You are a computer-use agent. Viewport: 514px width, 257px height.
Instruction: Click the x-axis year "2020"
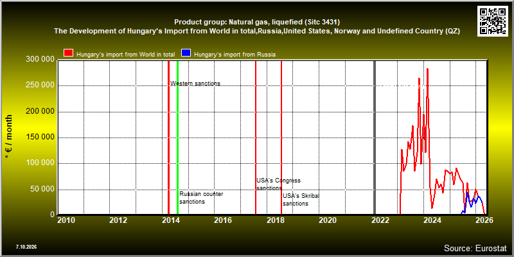tap(328, 220)
